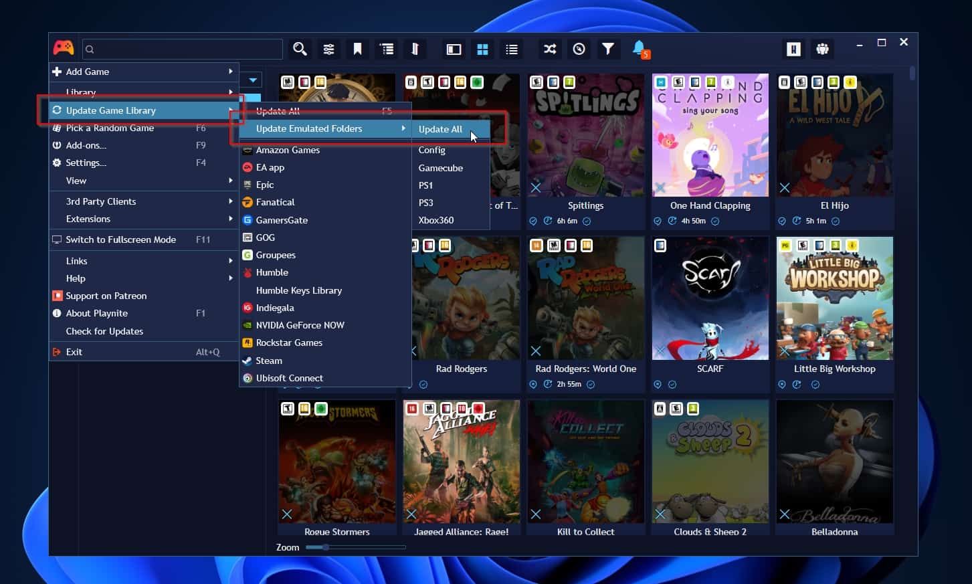972x584 pixels.
Task: Open the funnel filter panel icon
Action: (607, 49)
